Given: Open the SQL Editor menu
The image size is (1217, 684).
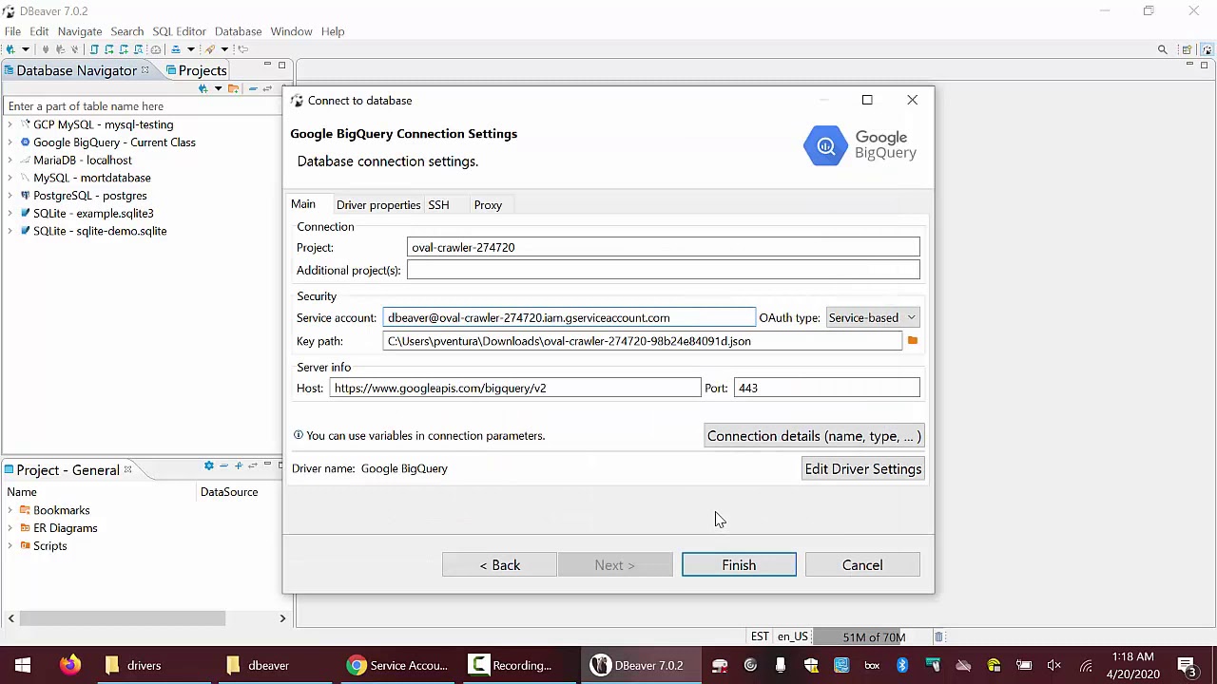Looking at the screenshot, I should (x=179, y=31).
